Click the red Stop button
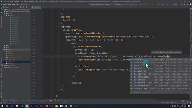This screenshot has width=192, height=108. pyautogui.click(x=159, y=4)
